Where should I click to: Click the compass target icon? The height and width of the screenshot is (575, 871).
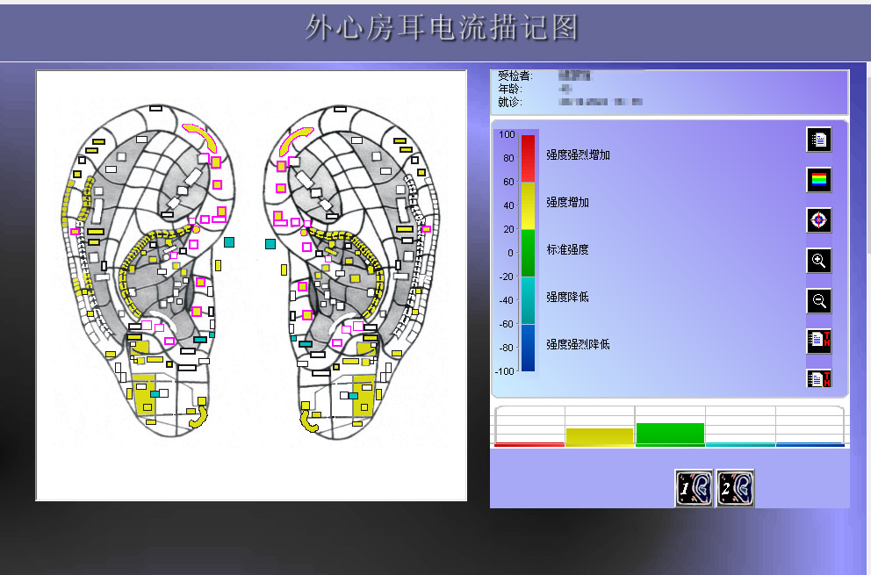[818, 220]
